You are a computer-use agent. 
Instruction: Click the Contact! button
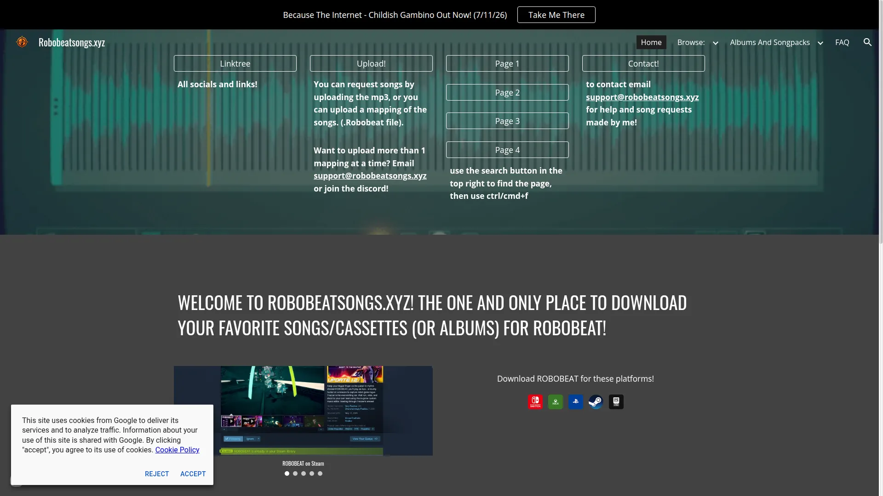(643, 63)
